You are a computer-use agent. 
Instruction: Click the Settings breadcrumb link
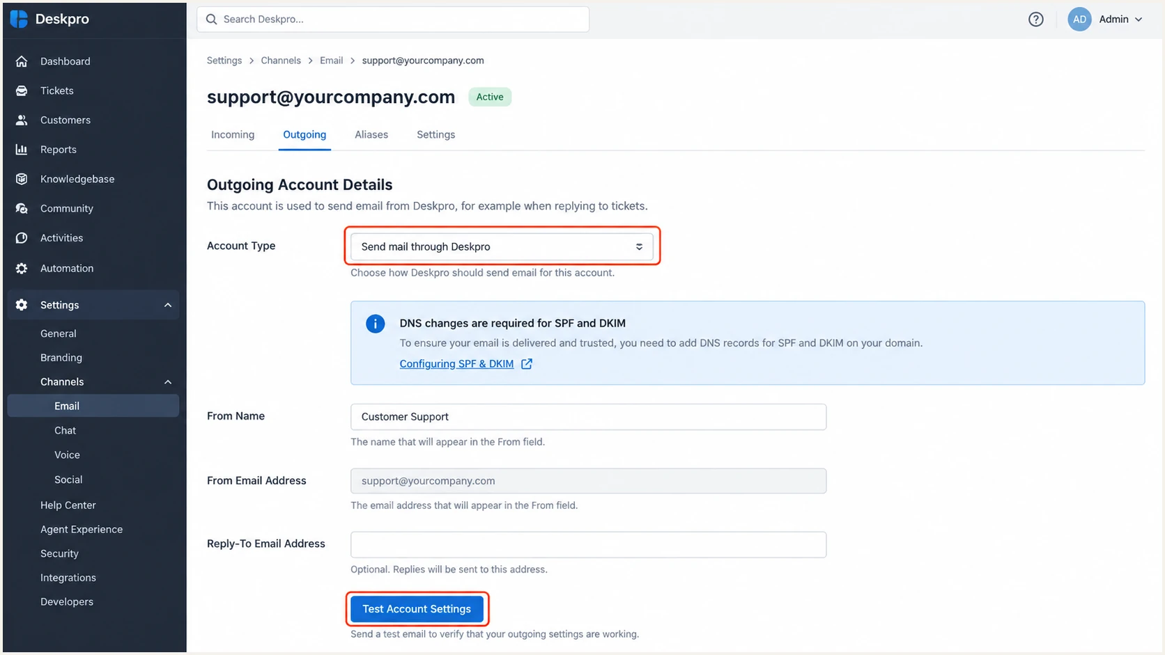click(224, 61)
